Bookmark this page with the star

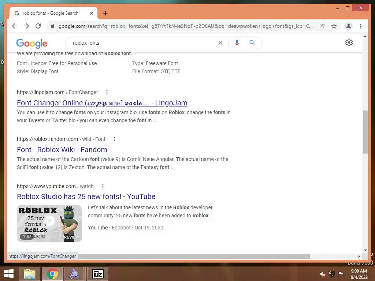334,26
